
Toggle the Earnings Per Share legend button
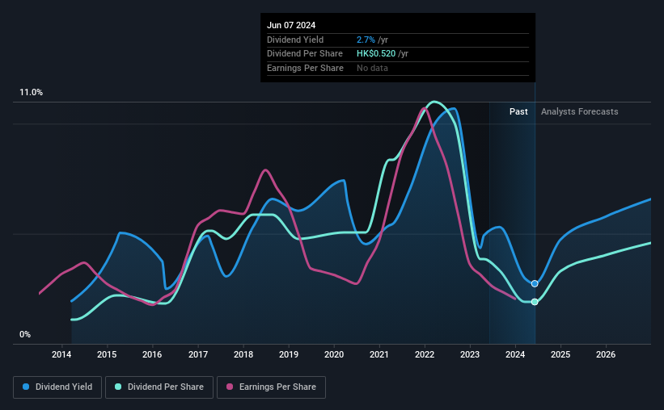[272, 387]
